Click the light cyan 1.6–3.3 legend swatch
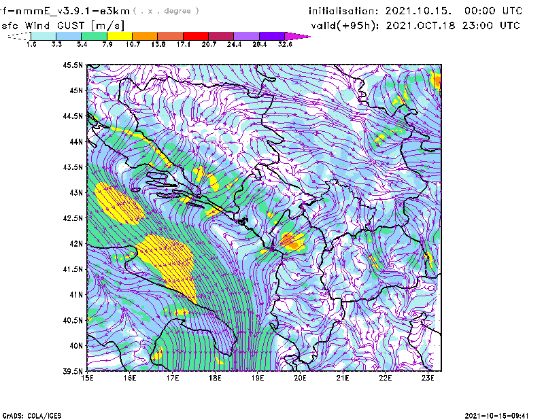 coord(44,36)
